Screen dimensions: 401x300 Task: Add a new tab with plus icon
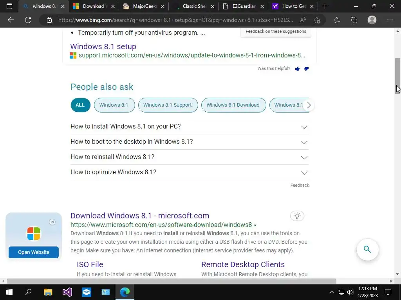325,6
